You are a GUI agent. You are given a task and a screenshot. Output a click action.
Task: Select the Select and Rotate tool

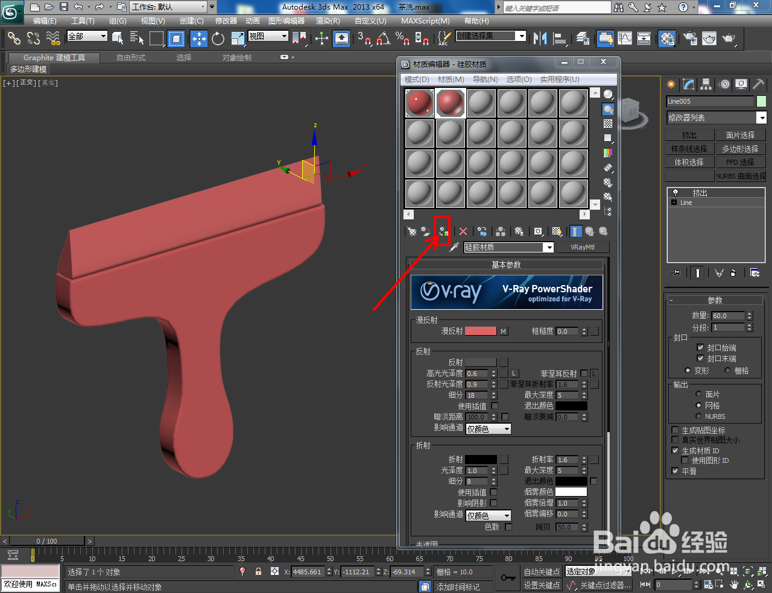tap(218, 39)
